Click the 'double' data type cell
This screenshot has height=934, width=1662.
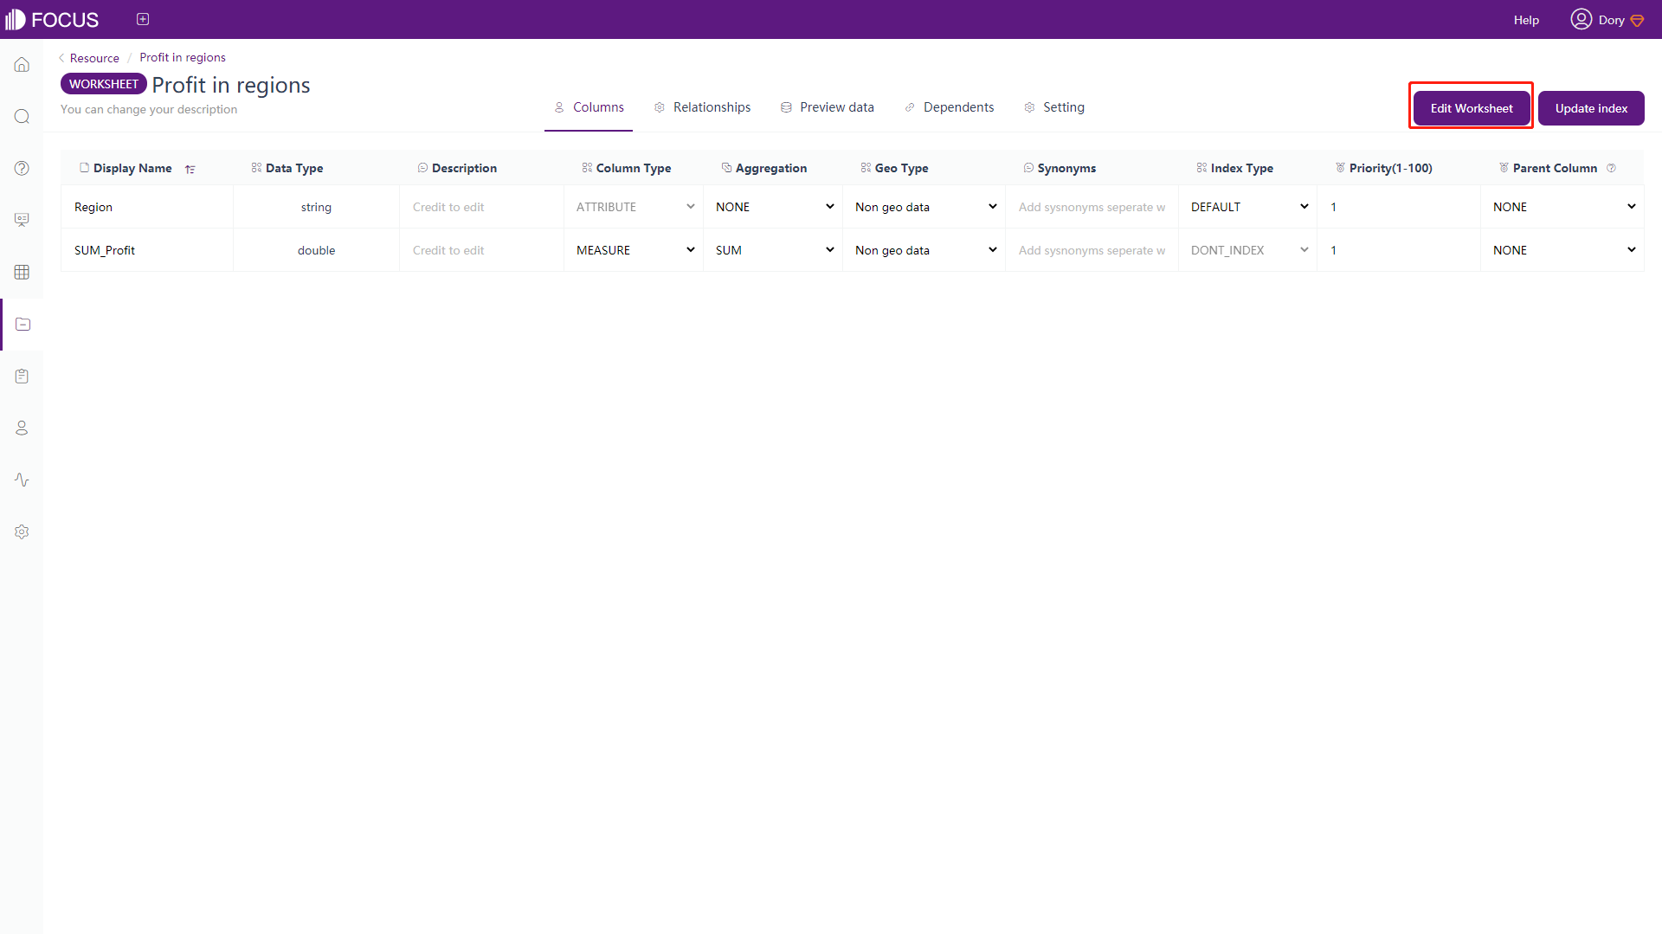(x=316, y=250)
